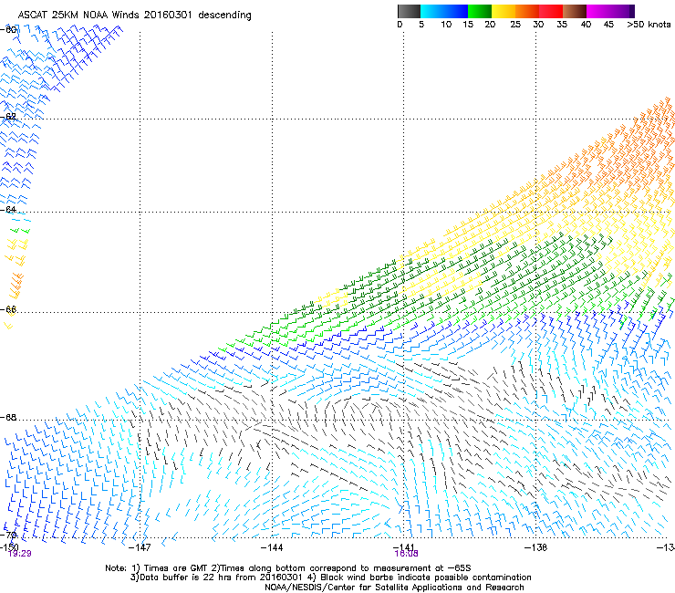This screenshot has height=593, width=675.
Task: Click the cyan-blue 5-15 knots color swatch
Action: click(444, 11)
